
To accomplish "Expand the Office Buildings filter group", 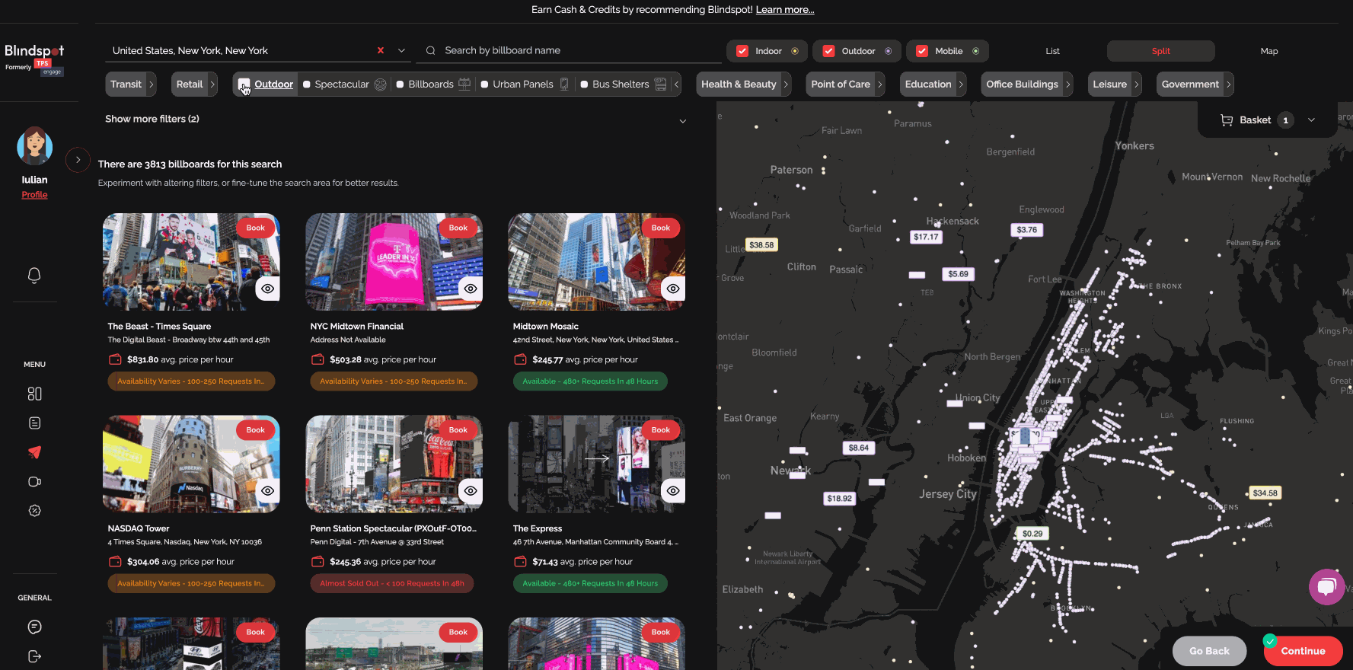I will click(x=1067, y=85).
